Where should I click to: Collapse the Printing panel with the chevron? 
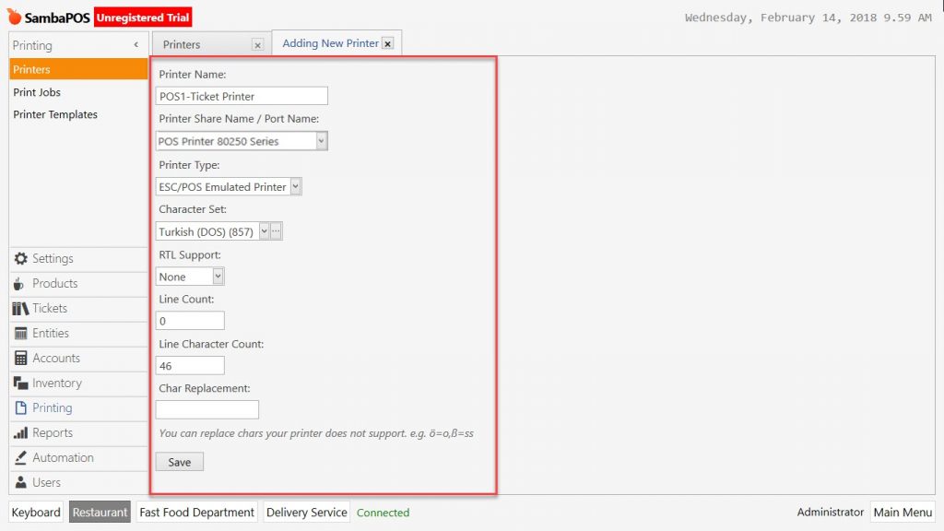tap(136, 44)
